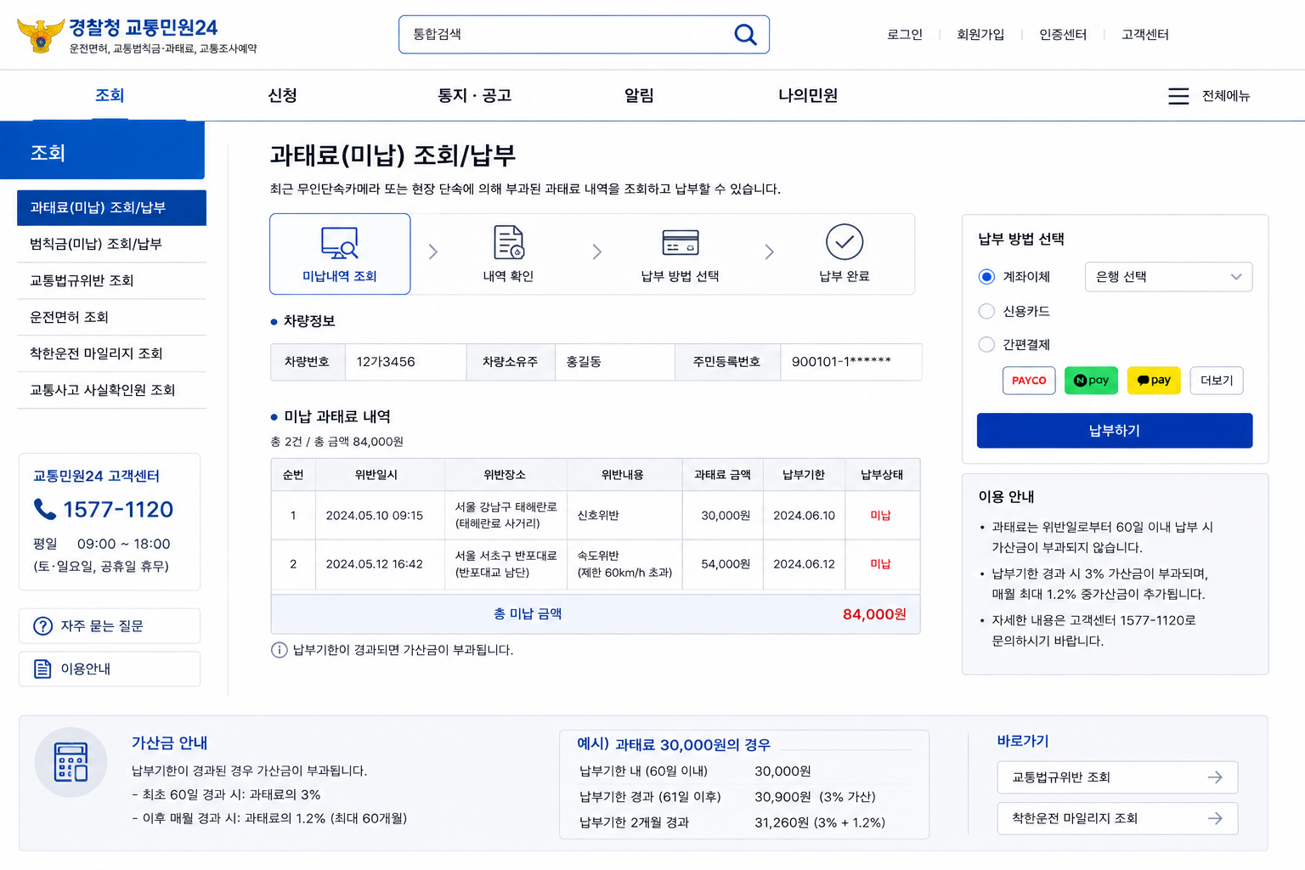Screen dimensions: 1305x870
Task: Select the 납부 완료 checkmark icon
Action: click(x=845, y=242)
